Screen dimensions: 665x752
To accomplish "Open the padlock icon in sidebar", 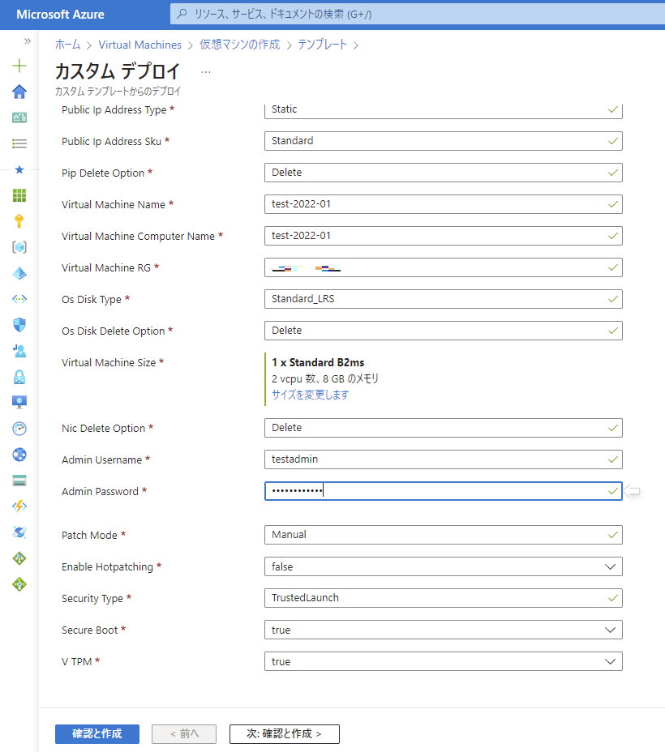I will (19, 377).
